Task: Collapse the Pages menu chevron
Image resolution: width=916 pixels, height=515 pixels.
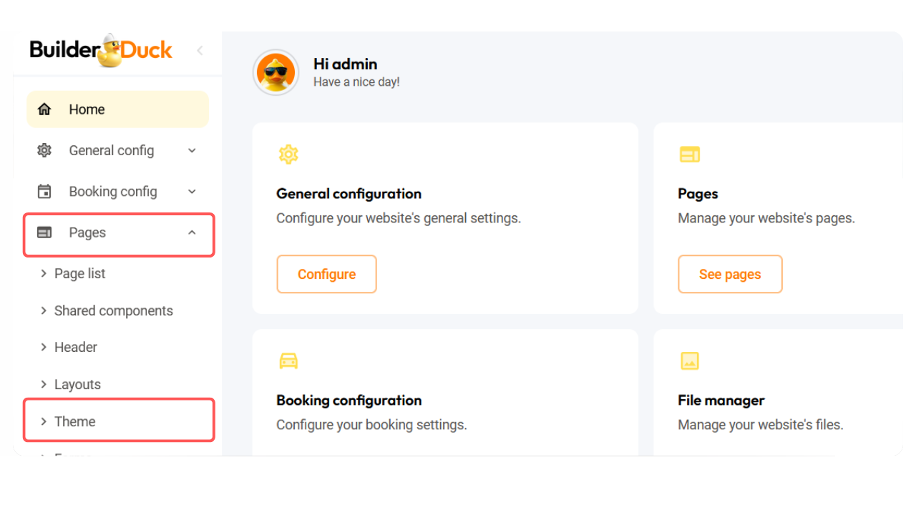Action: tap(192, 232)
